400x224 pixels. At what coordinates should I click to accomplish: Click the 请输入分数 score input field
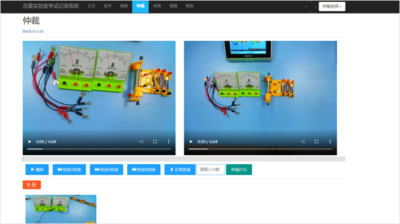pos(210,169)
